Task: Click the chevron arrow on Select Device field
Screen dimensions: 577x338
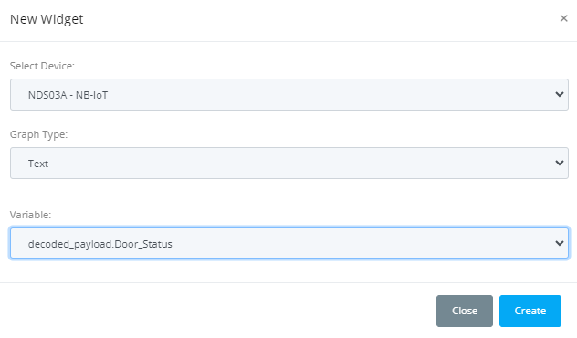Action: click(x=560, y=95)
